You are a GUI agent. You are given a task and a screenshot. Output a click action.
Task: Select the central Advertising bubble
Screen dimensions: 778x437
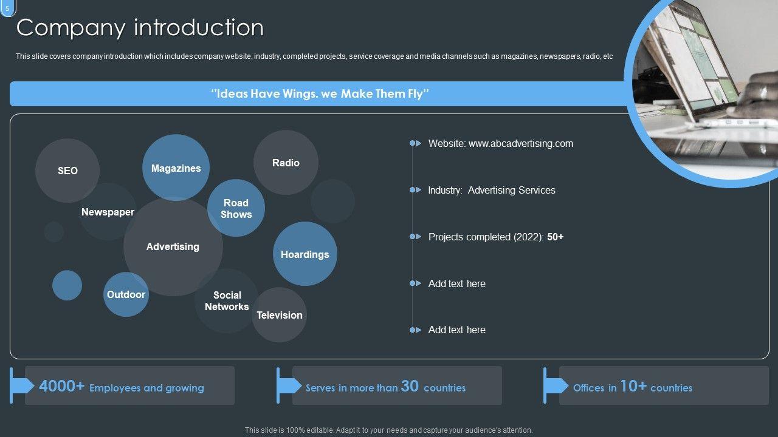[173, 246]
